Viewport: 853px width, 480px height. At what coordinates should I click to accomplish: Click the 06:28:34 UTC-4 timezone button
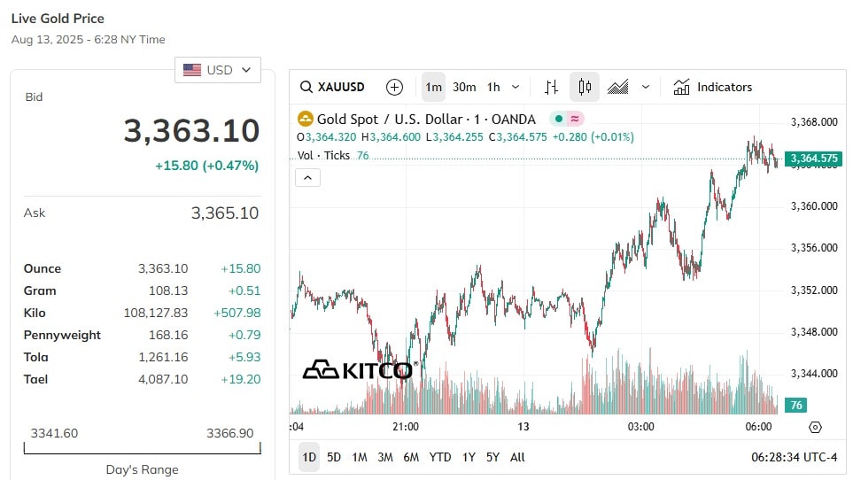(794, 457)
